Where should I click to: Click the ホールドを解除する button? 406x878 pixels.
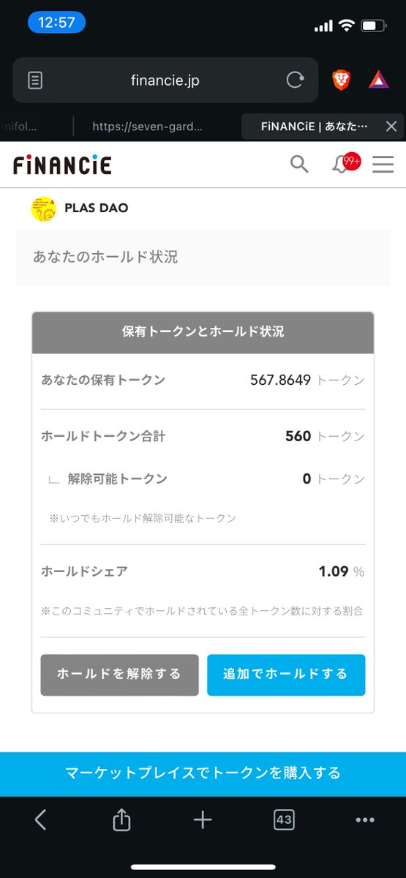[x=119, y=675]
